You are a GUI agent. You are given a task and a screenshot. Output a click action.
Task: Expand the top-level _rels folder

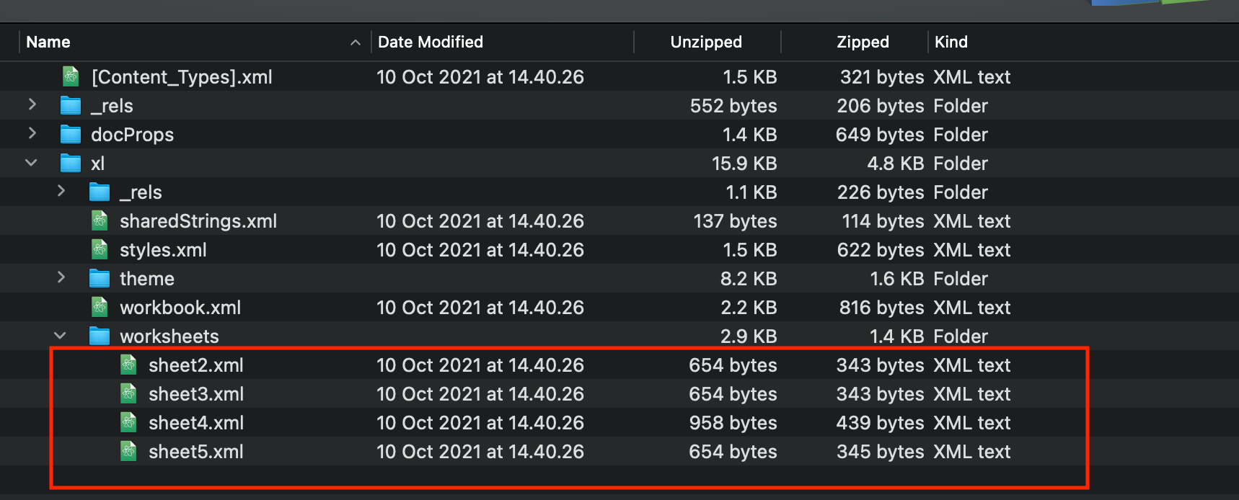(x=32, y=105)
